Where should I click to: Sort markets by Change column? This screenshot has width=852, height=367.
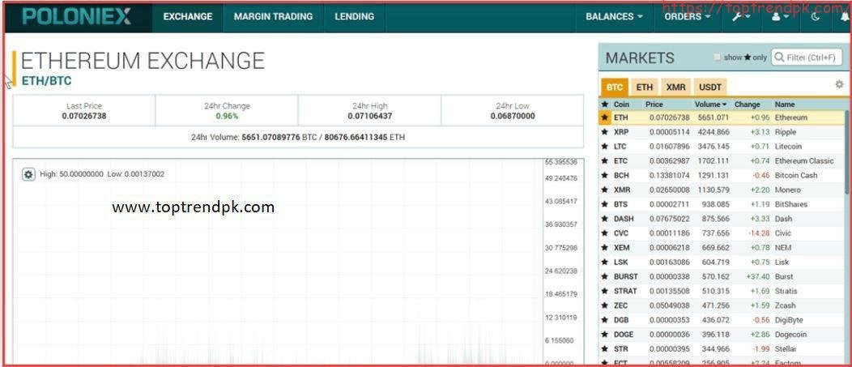click(748, 104)
